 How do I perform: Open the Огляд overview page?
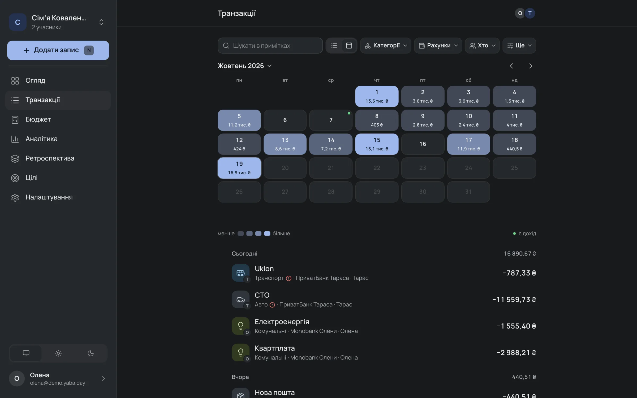pyautogui.click(x=58, y=80)
